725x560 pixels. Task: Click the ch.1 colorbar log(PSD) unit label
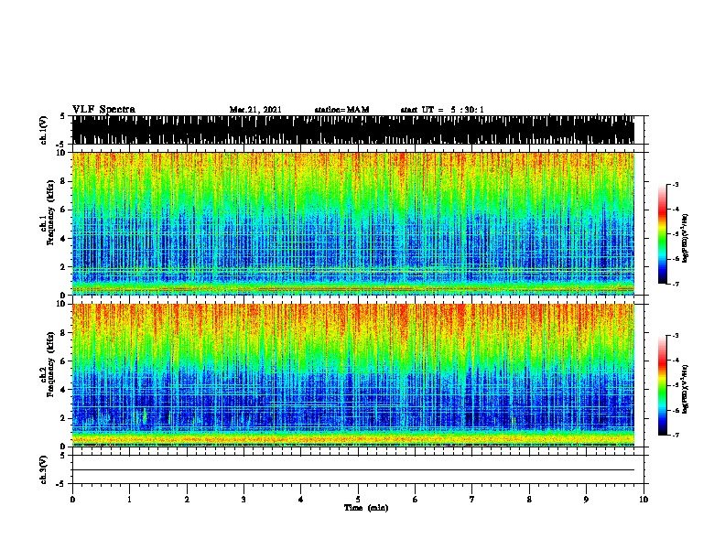click(x=686, y=238)
